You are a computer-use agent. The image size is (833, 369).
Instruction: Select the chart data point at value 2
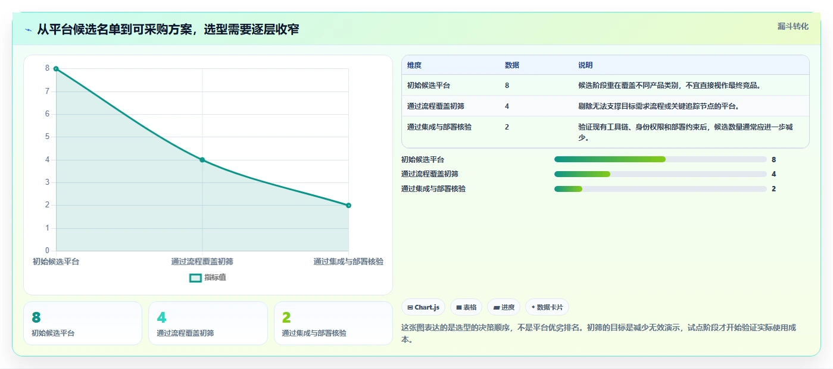pos(348,206)
